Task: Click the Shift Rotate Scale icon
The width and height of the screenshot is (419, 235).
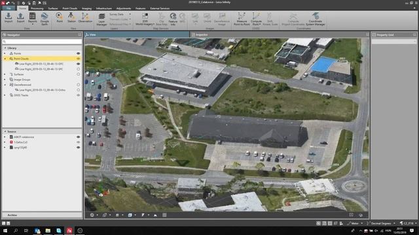Action: click(270, 19)
